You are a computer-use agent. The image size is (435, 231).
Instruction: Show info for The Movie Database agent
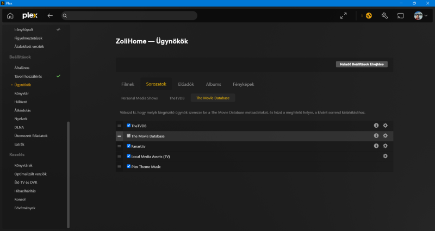[376, 136]
